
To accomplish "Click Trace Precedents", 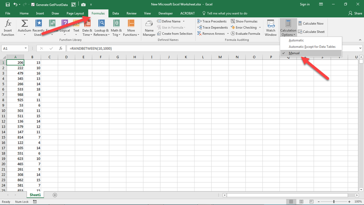I will point(212,21).
